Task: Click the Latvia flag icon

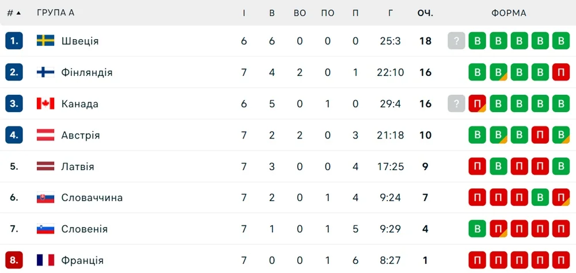Action: click(x=46, y=167)
